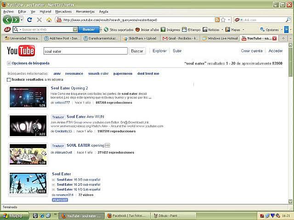Screen dimensions: 294x220
Task: Click the YouTube search field containing soul eater
Action: (x=85, y=51)
